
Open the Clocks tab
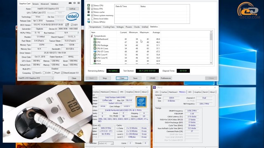137,27
